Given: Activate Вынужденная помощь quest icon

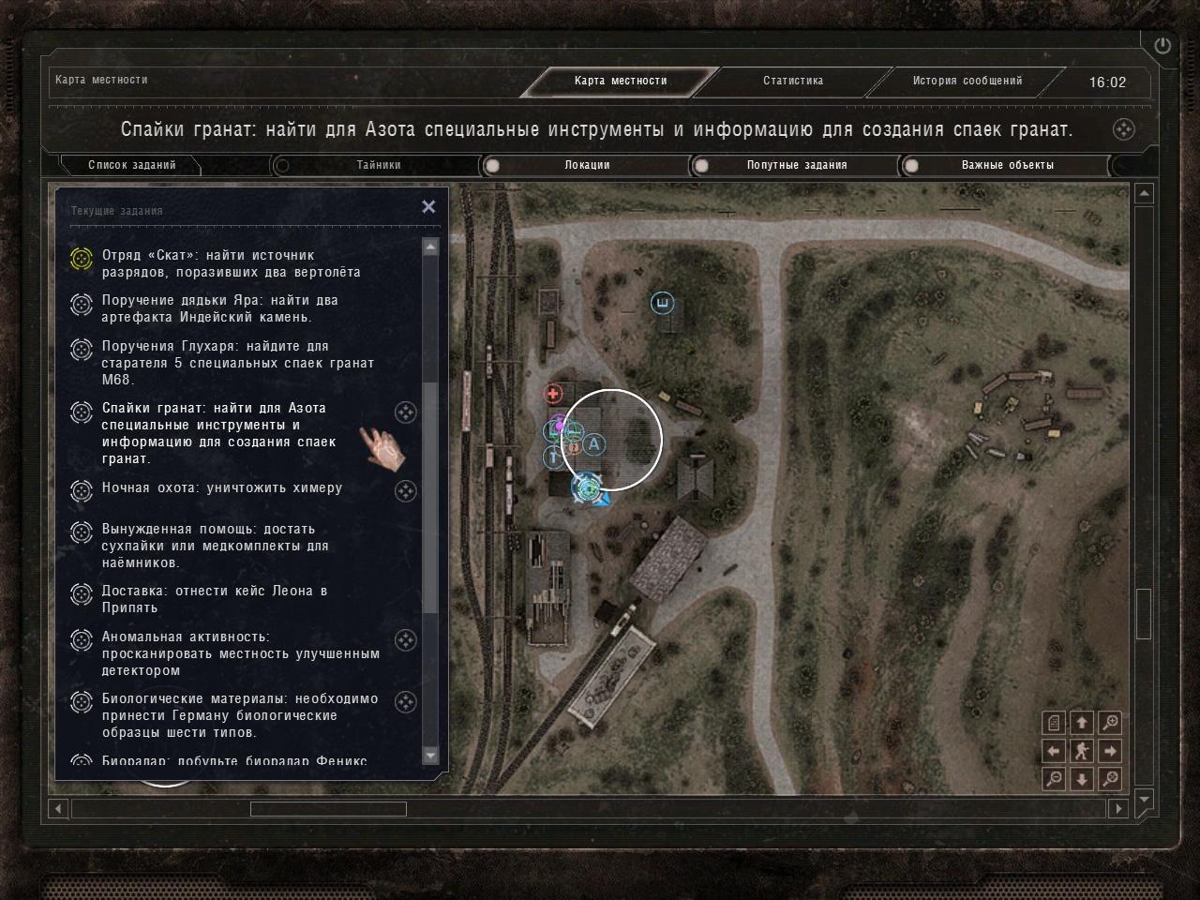Looking at the screenshot, I should pyautogui.click(x=82, y=532).
